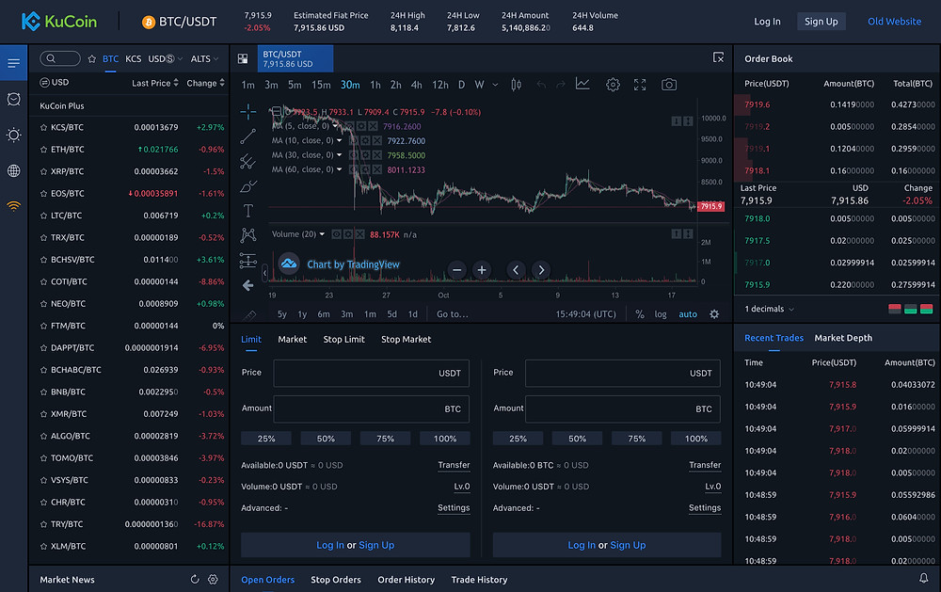The height and width of the screenshot is (592, 941).
Task: Click Transfer link in sell form
Action: pyautogui.click(x=705, y=465)
